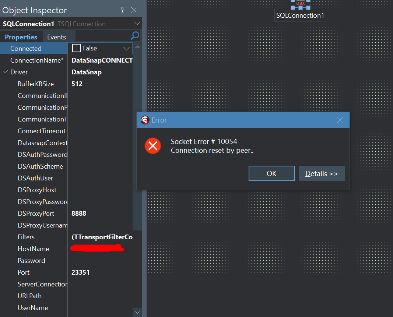Switch to the Events tab
The height and width of the screenshot is (317, 393).
click(56, 37)
